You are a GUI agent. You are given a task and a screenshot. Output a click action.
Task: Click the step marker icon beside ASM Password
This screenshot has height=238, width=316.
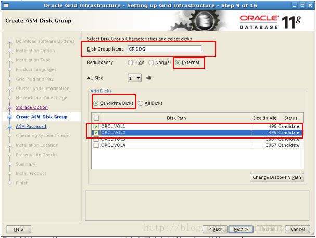(10, 127)
